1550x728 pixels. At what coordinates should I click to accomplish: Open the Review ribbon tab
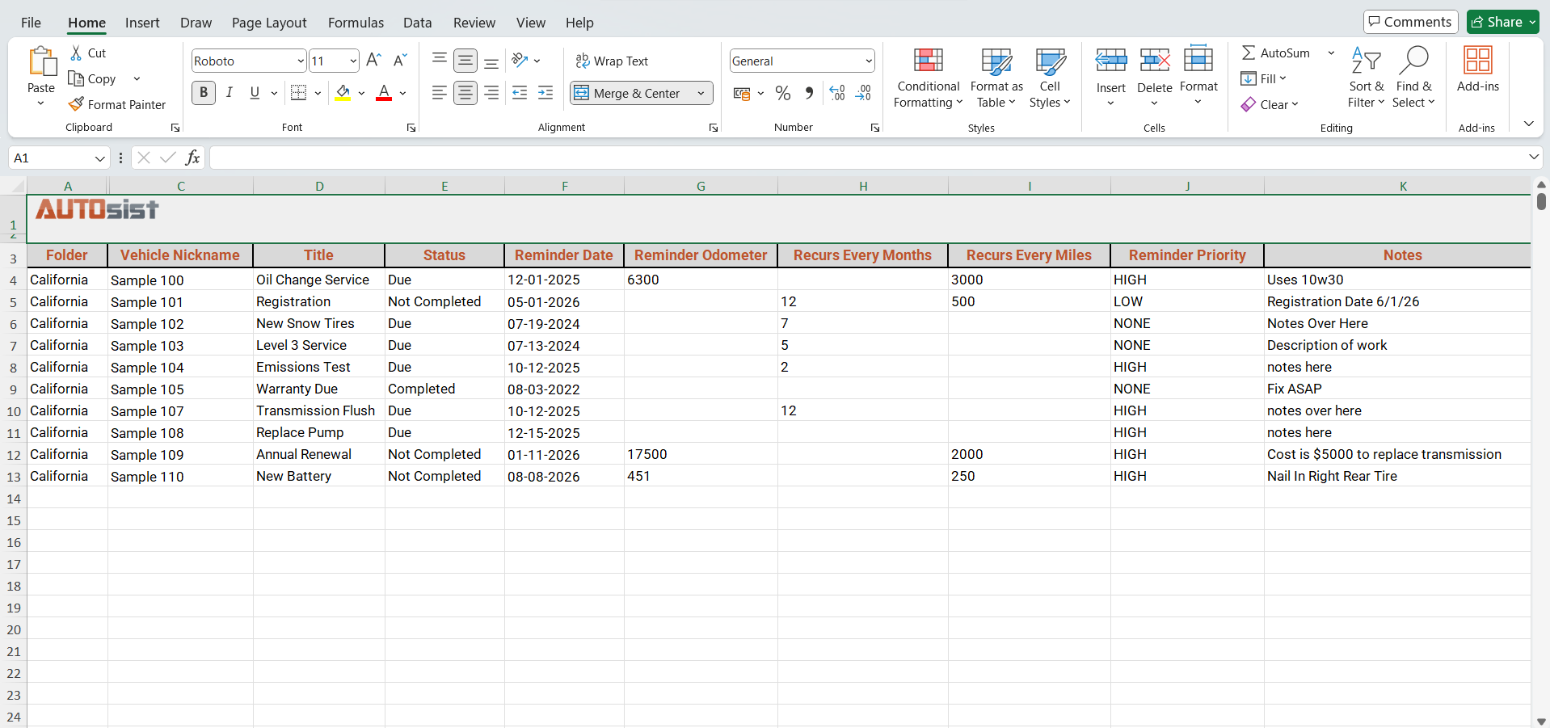(x=474, y=23)
